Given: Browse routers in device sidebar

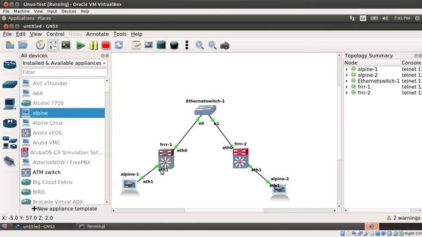Looking at the screenshot, I should tap(10, 65).
